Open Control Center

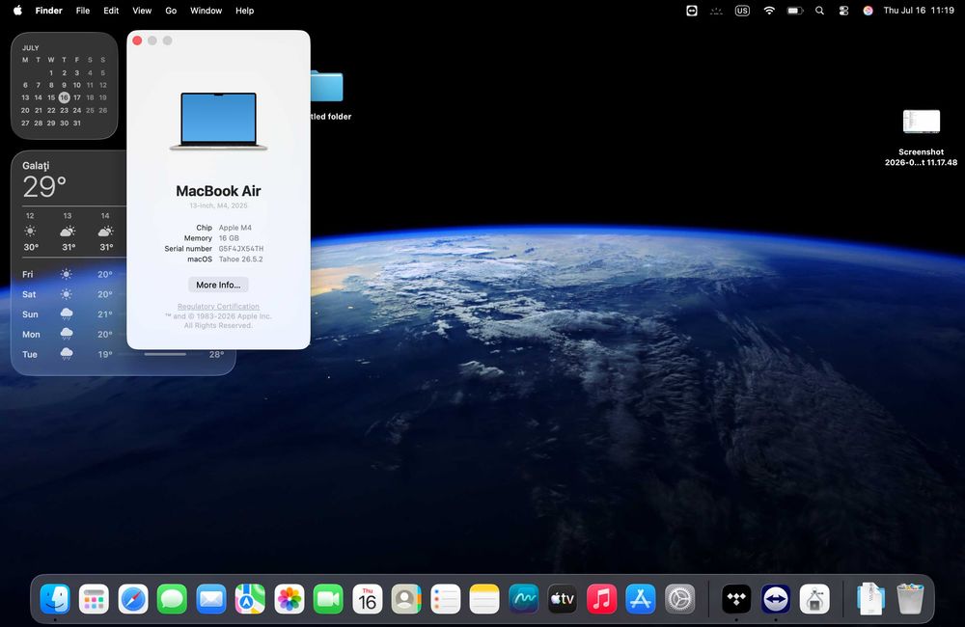(x=843, y=11)
